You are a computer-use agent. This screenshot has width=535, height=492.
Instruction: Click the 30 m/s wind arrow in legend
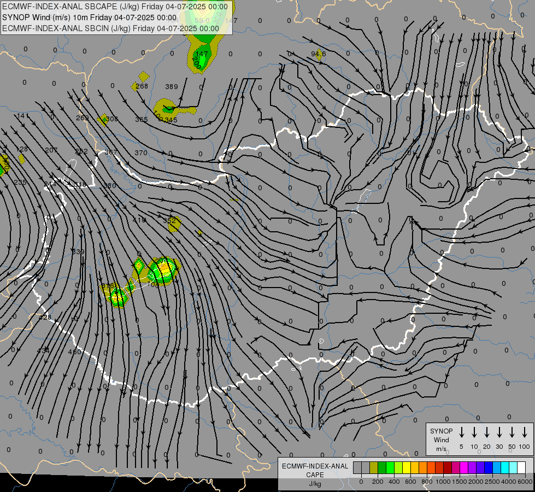(499, 432)
